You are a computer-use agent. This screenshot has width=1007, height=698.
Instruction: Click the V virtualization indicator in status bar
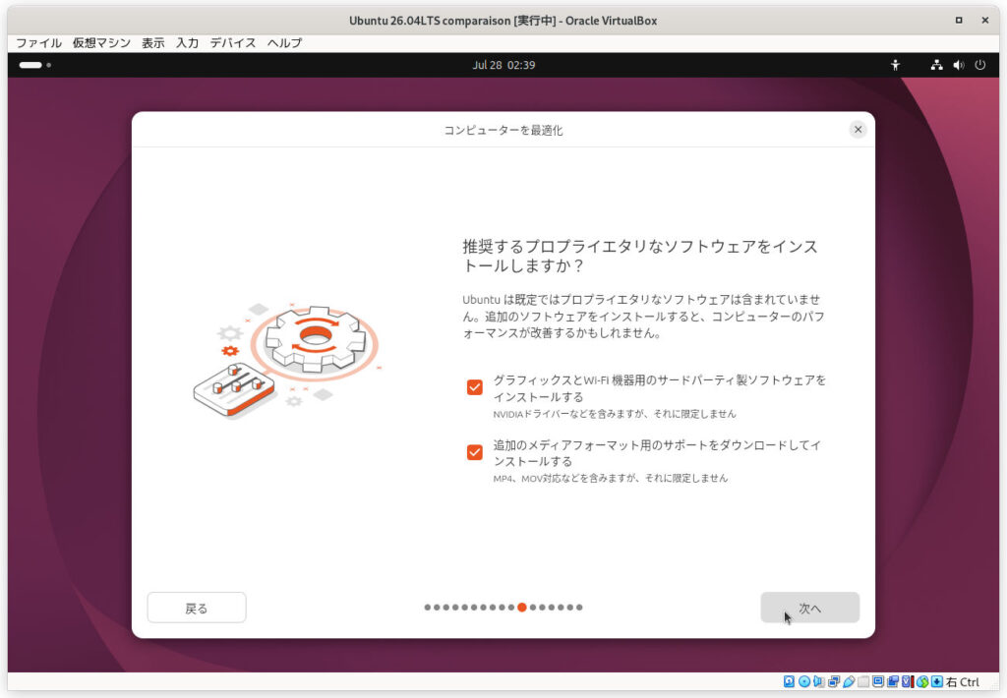908,682
